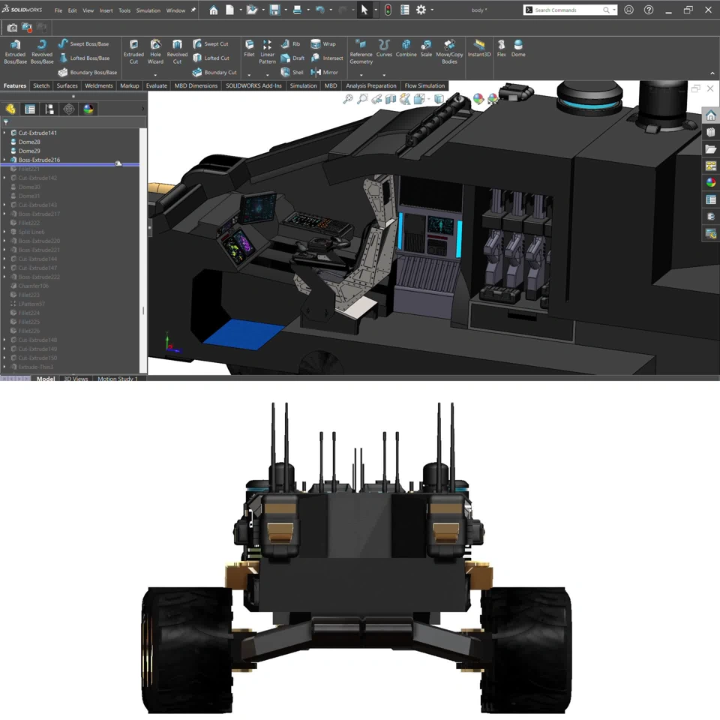Screen dimensions: 720x720
Task: Open the File menu
Action: coord(58,10)
